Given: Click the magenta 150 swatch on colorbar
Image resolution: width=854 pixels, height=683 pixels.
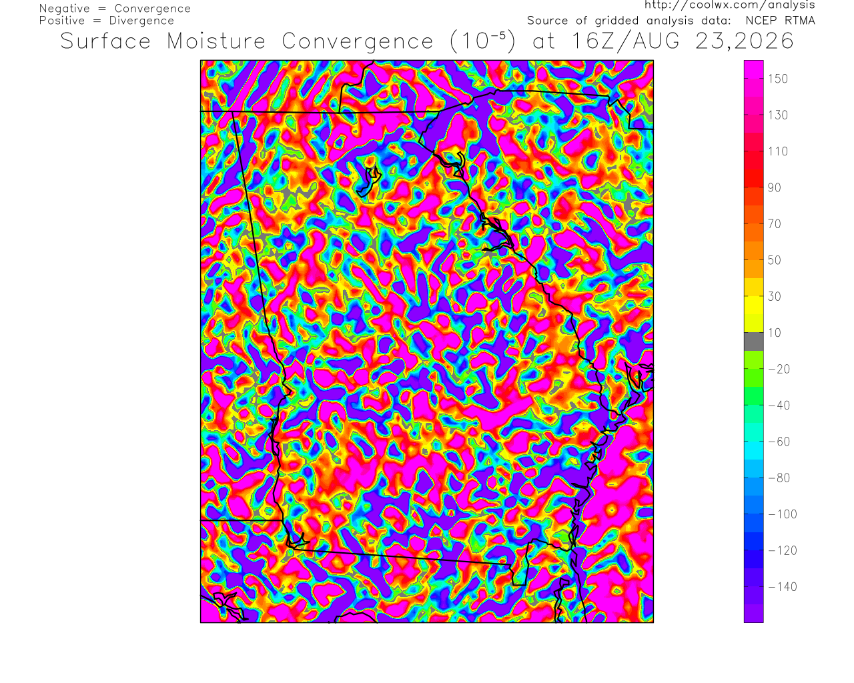Looking at the screenshot, I should pos(754,79).
